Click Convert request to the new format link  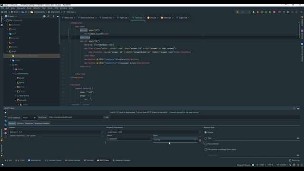184,113
